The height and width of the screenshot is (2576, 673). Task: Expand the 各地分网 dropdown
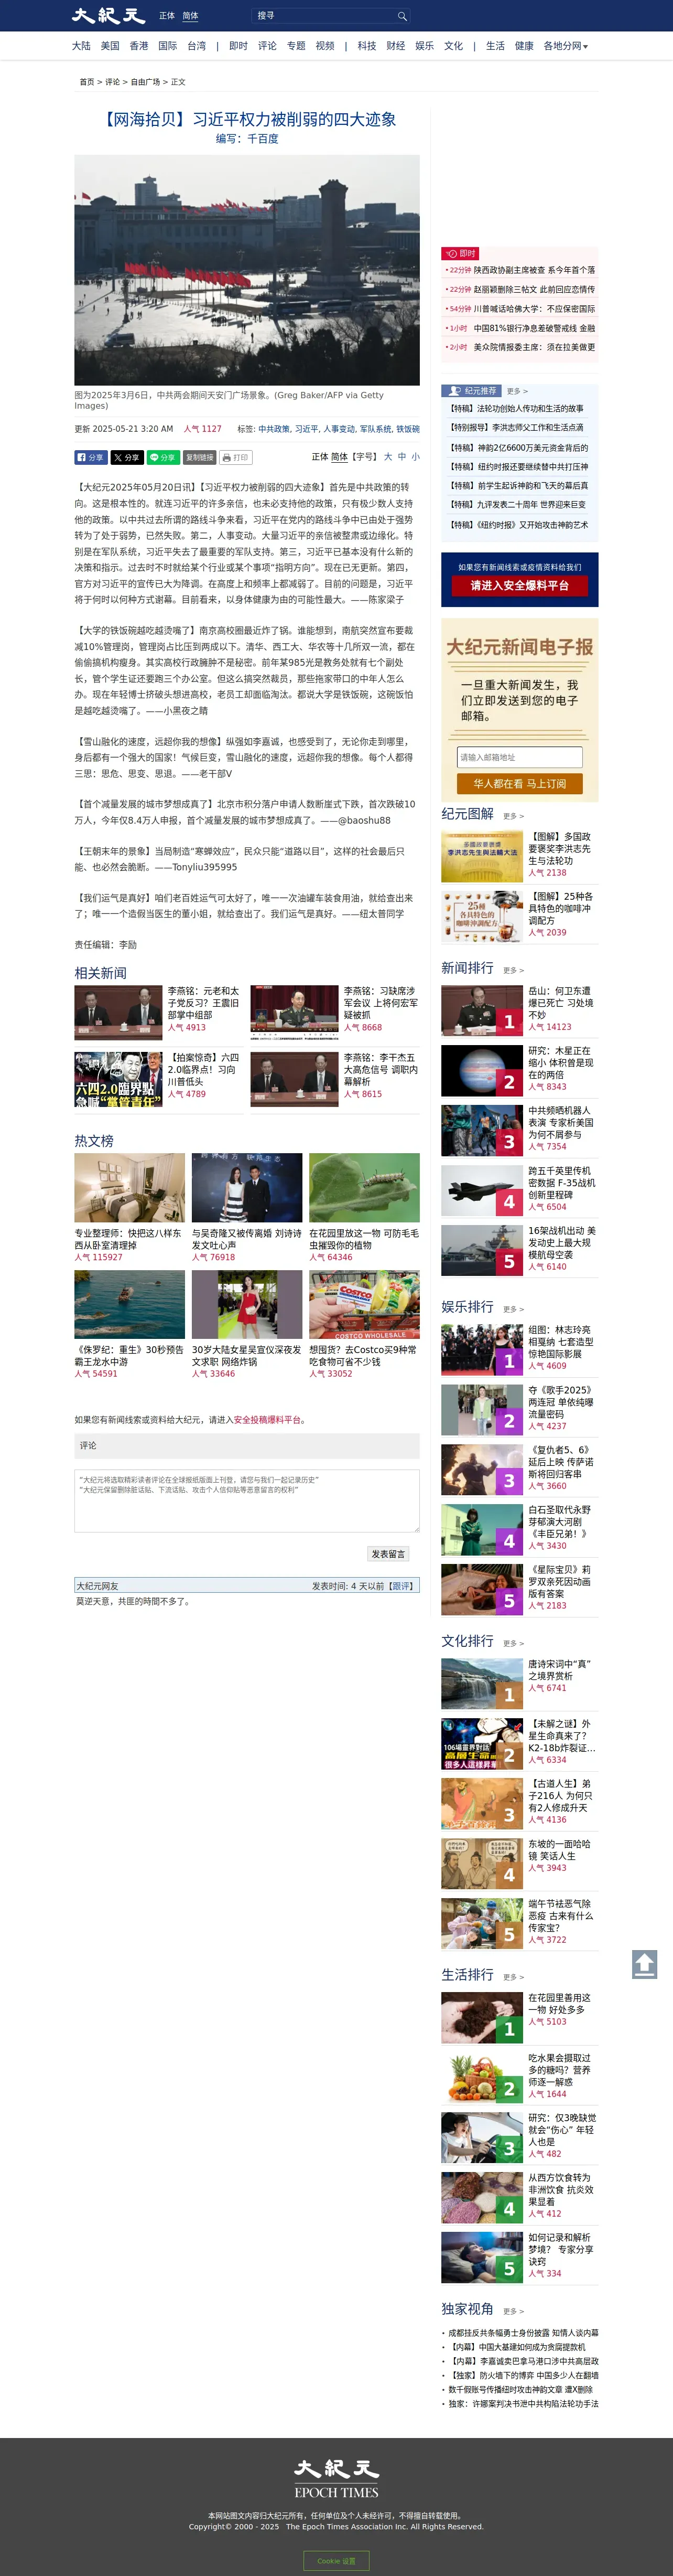pyautogui.click(x=565, y=46)
